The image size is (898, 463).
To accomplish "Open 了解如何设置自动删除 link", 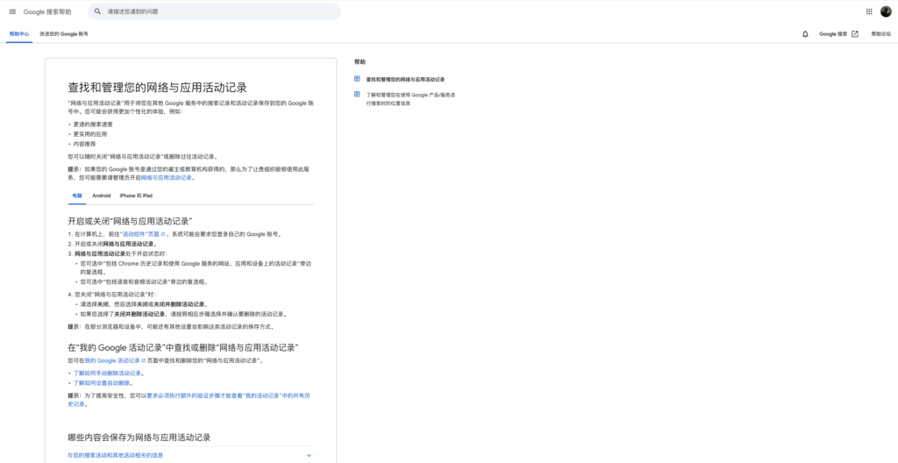I will 102,383.
